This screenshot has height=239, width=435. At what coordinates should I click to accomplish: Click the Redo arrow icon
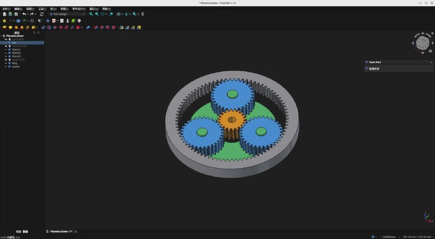coord(32,14)
